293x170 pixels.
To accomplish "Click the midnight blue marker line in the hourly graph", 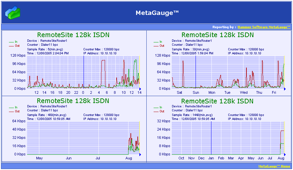I will [84, 72].
